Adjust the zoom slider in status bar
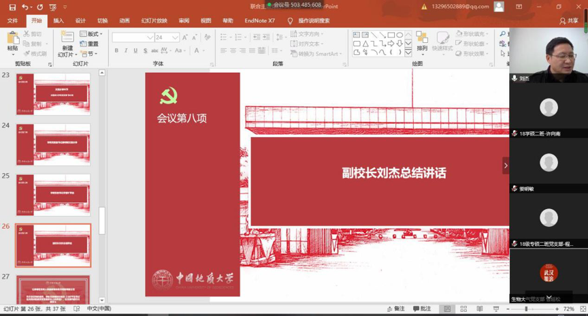Screen dimensions: 588x316 [x=526, y=309]
